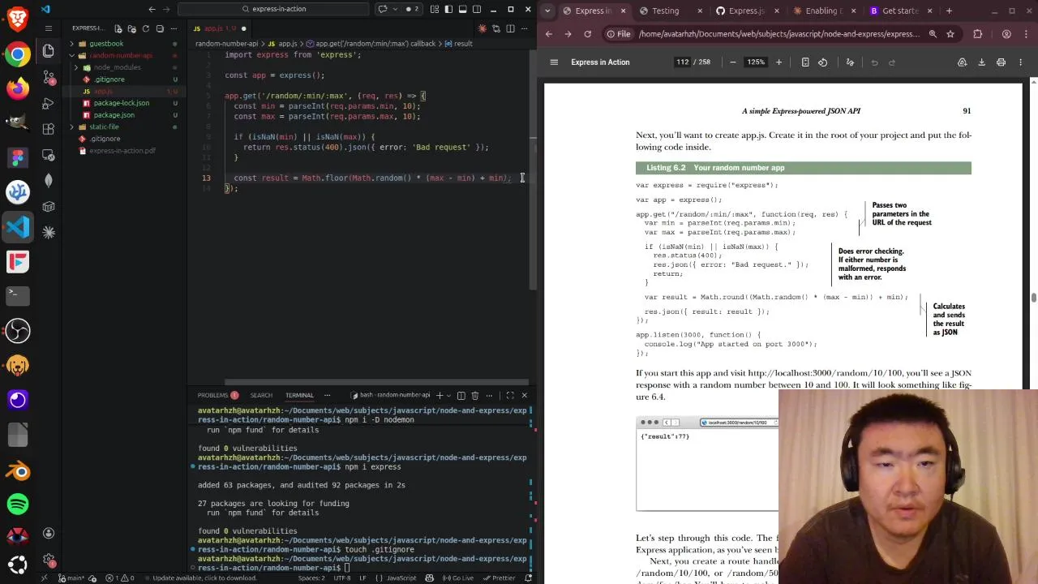Image resolution: width=1038 pixels, height=584 pixels.
Task: Select the TERMINAL panel tab
Action: click(x=299, y=395)
